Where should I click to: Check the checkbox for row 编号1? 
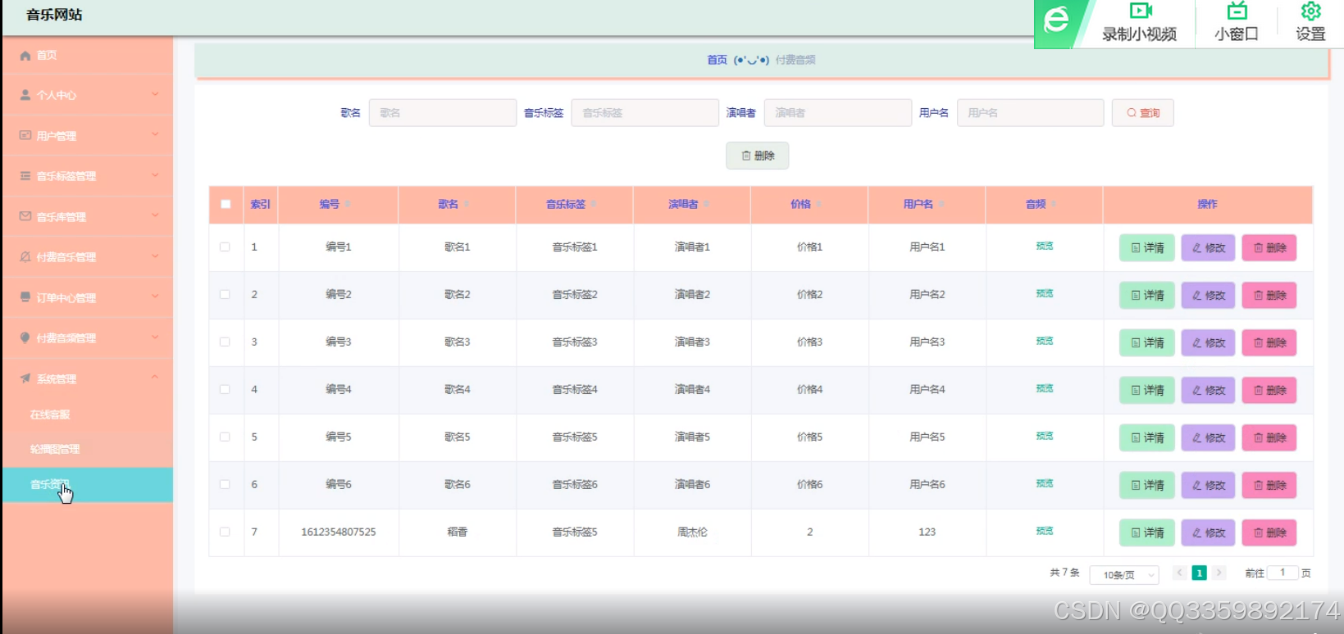coord(225,247)
